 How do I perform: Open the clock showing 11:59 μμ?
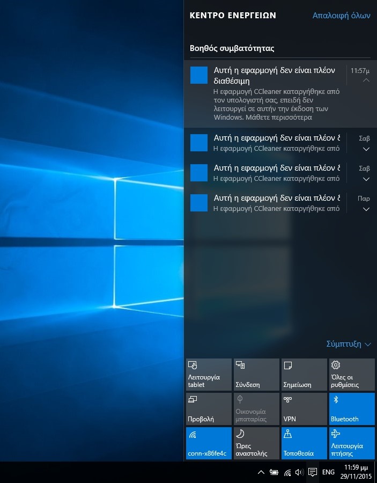356,472
